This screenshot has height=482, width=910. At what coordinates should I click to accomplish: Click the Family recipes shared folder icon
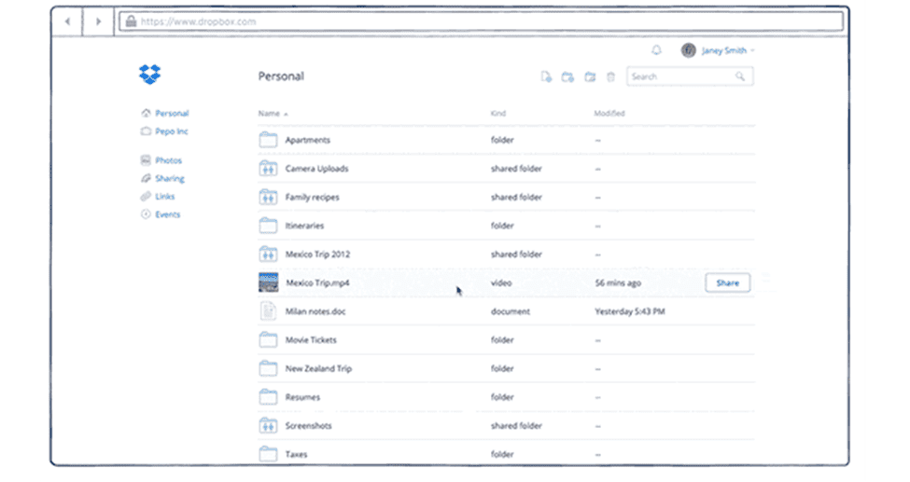click(x=268, y=197)
